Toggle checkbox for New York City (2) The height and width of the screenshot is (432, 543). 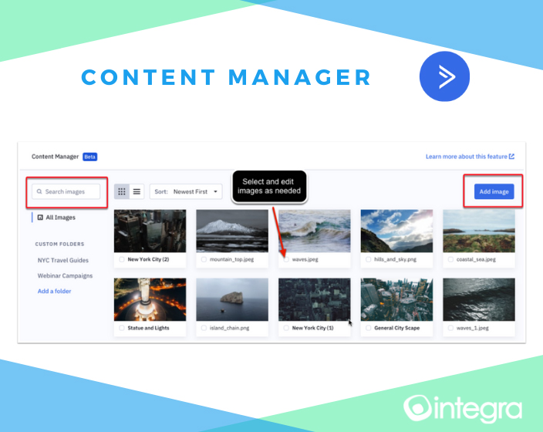121,260
